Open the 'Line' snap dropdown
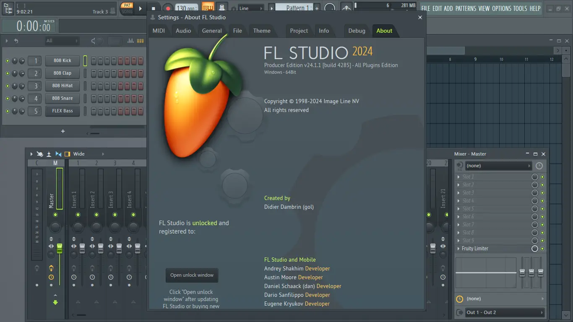The image size is (573, 322). pos(251,8)
